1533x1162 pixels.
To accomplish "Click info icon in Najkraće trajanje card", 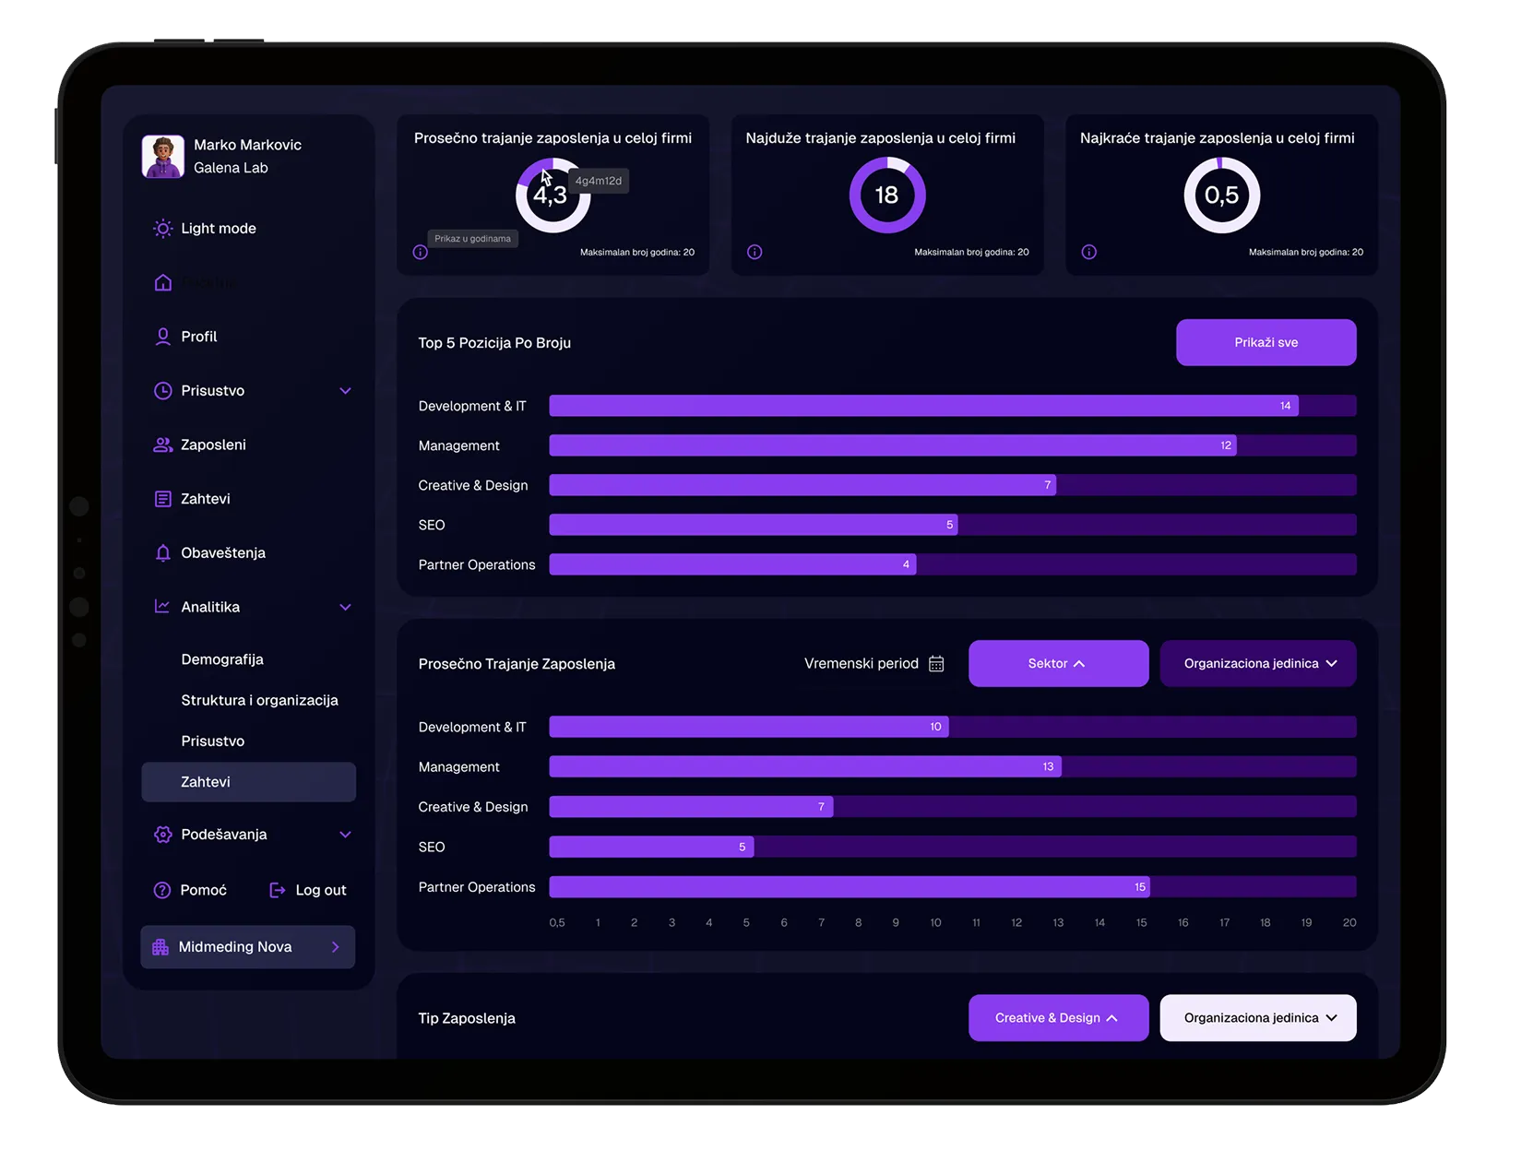I will coord(1089,252).
